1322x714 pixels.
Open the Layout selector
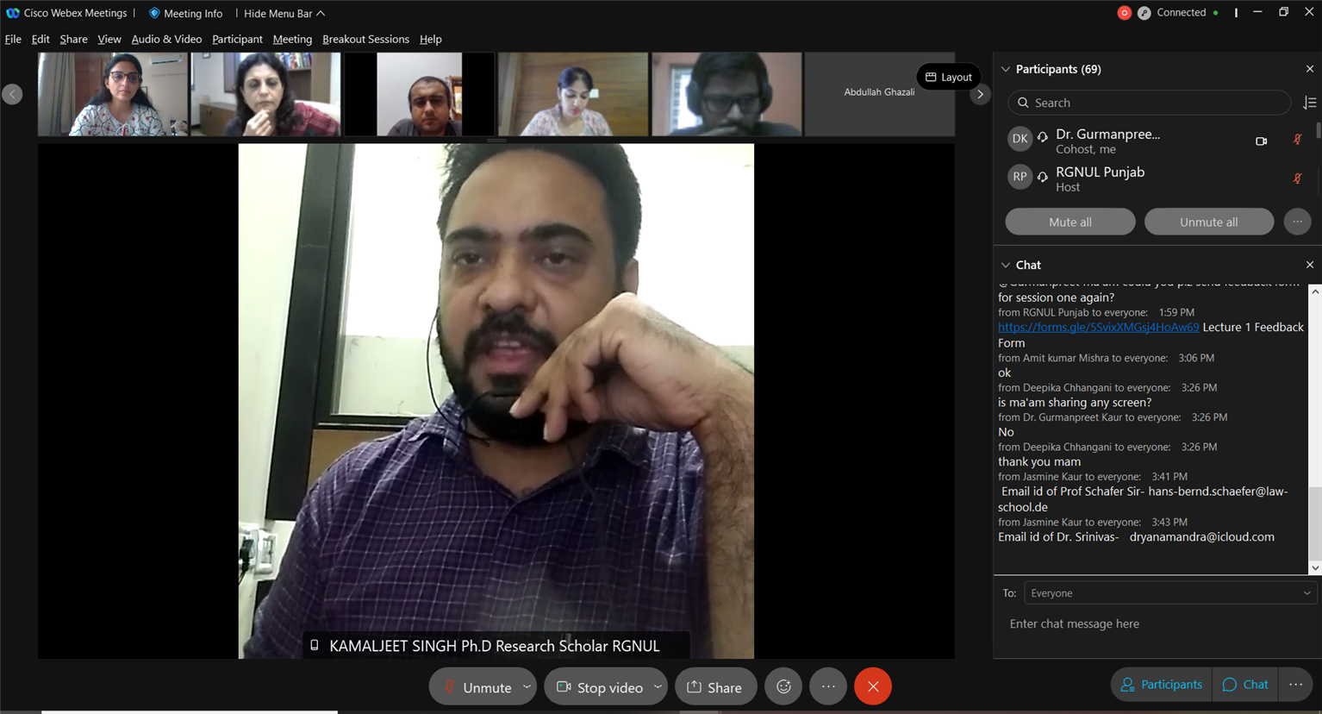click(948, 77)
